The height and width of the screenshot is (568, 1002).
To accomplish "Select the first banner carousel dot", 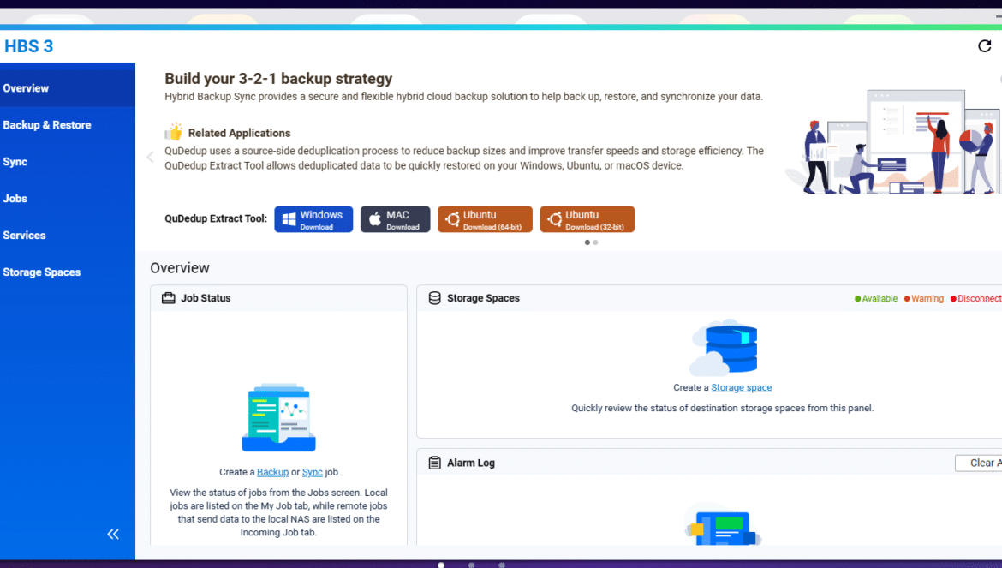I will coord(587,242).
